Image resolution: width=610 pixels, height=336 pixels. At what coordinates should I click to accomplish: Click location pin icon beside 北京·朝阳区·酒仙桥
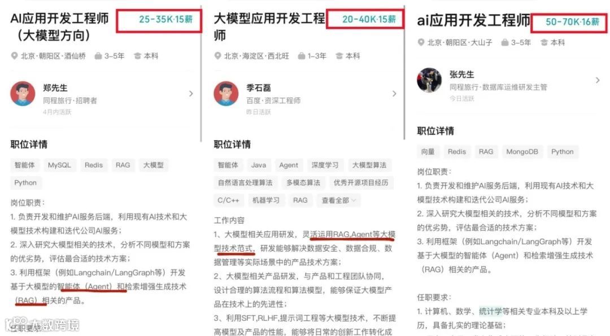tap(14, 56)
